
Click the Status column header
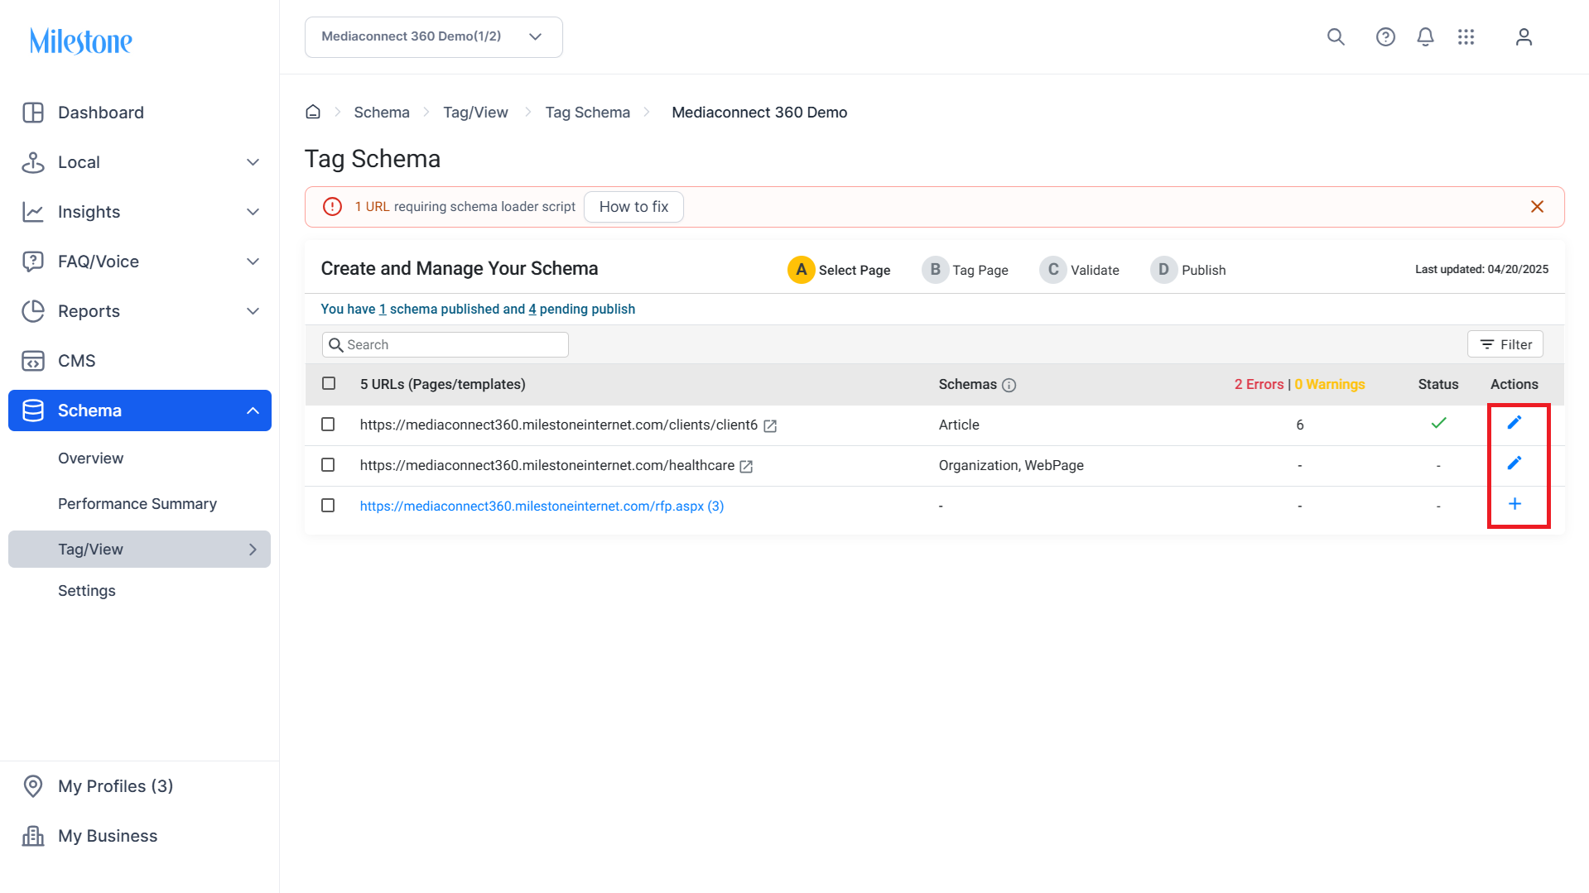click(1438, 384)
